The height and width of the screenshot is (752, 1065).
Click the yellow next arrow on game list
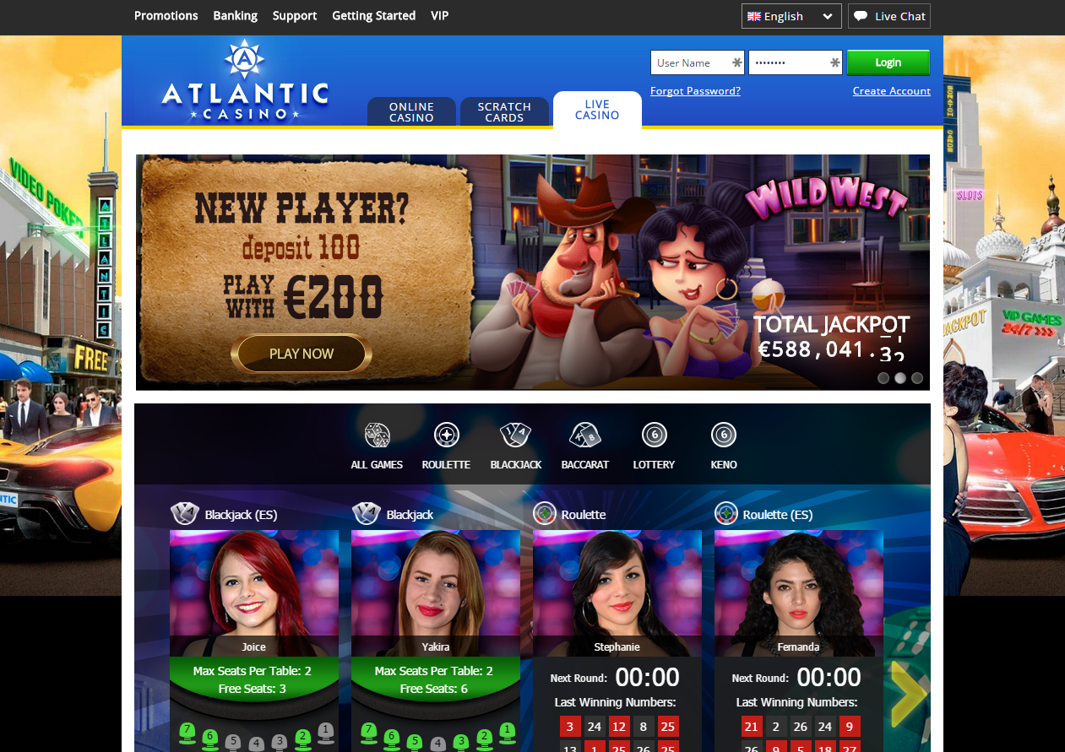(910, 695)
